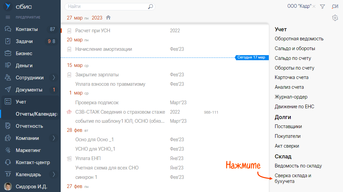The height and width of the screenshot is (192, 343).
Task: Click the Контакт-центр headset icon
Action: coord(8,162)
